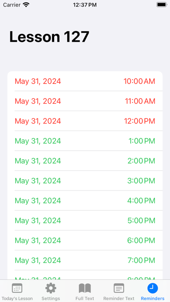
Task: Open the Today's Lesson calendar icon
Action: tap(17, 288)
